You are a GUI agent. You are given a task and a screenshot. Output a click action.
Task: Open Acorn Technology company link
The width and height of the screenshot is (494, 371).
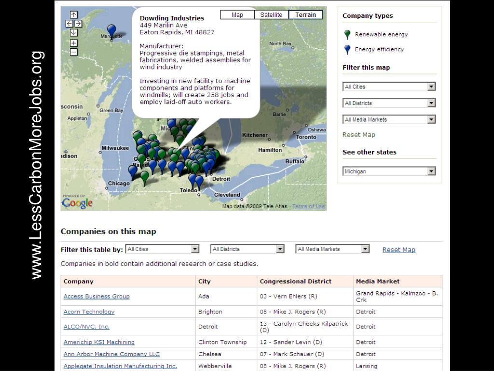point(89,312)
